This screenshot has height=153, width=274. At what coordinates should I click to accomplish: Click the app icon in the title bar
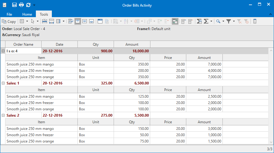[5, 5]
